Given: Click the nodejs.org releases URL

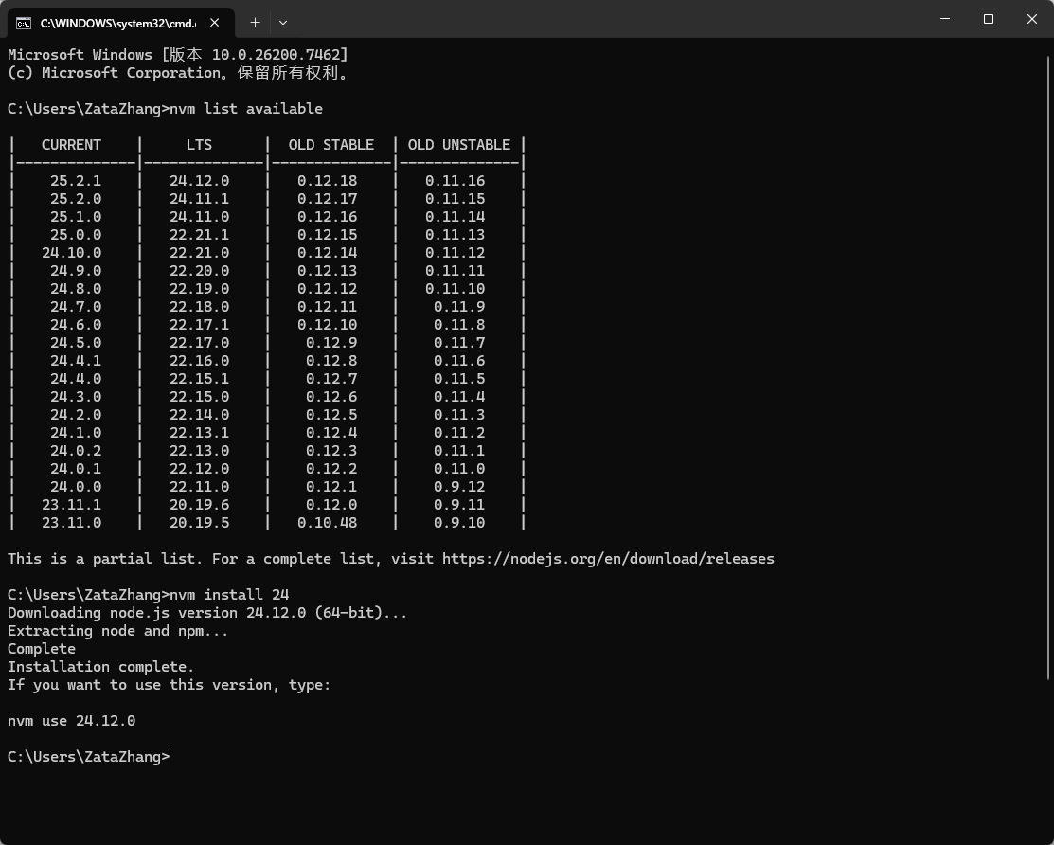Looking at the screenshot, I should pyautogui.click(x=608, y=559).
